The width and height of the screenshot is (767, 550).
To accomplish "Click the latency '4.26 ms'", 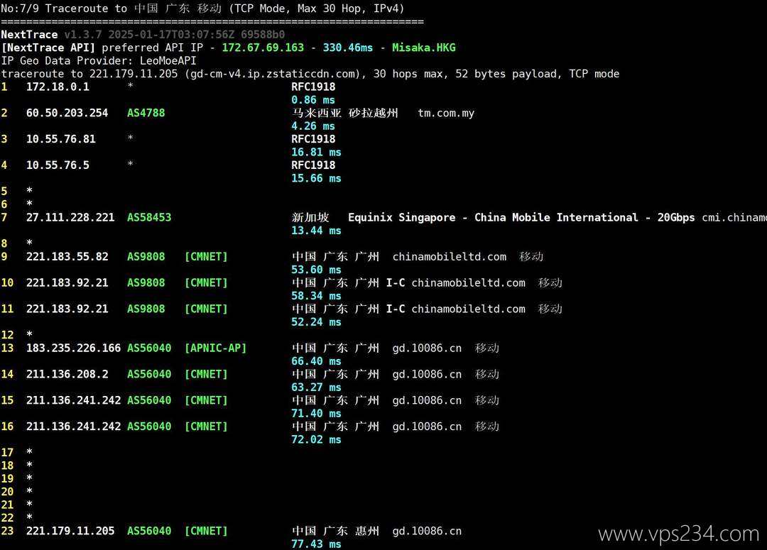I will click(x=313, y=126).
